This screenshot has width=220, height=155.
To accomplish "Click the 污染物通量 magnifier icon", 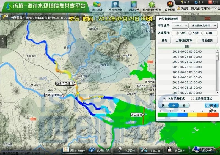I will pos(115,5).
